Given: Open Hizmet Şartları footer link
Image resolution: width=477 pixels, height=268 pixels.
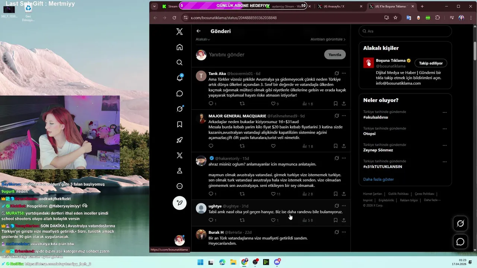Looking at the screenshot, I should (x=373, y=194).
